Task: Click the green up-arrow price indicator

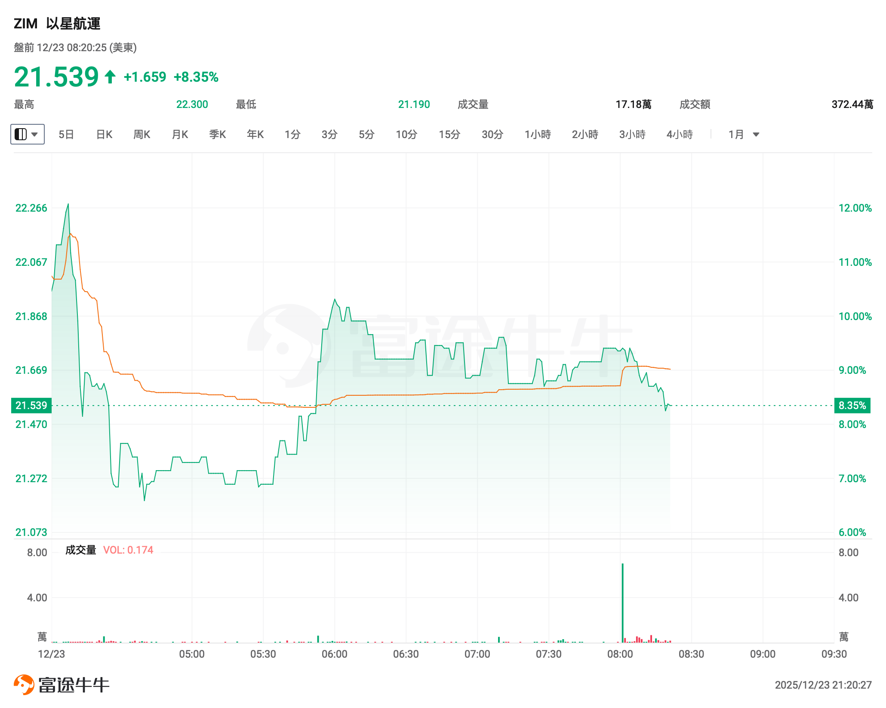Action: [x=110, y=77]
